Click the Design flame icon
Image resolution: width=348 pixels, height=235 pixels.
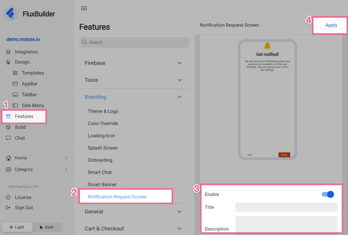[x=9, y=62]
